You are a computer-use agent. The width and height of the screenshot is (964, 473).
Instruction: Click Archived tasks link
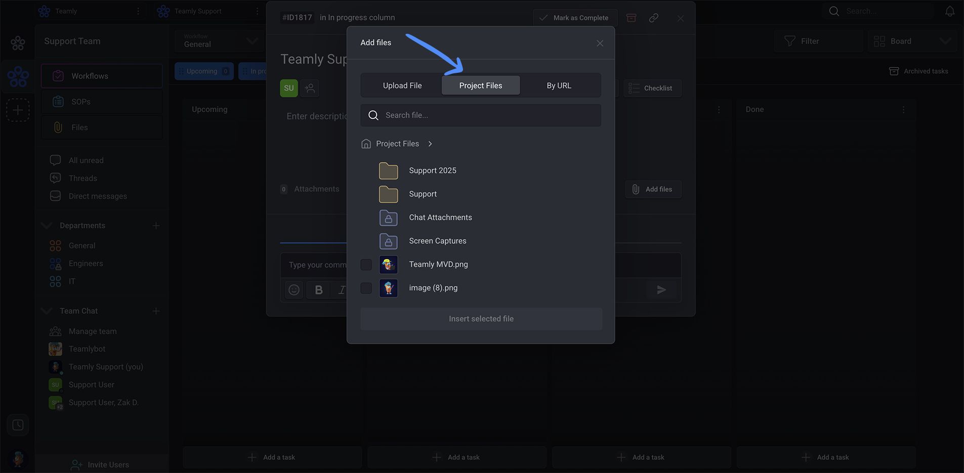(x=918, y=71)
